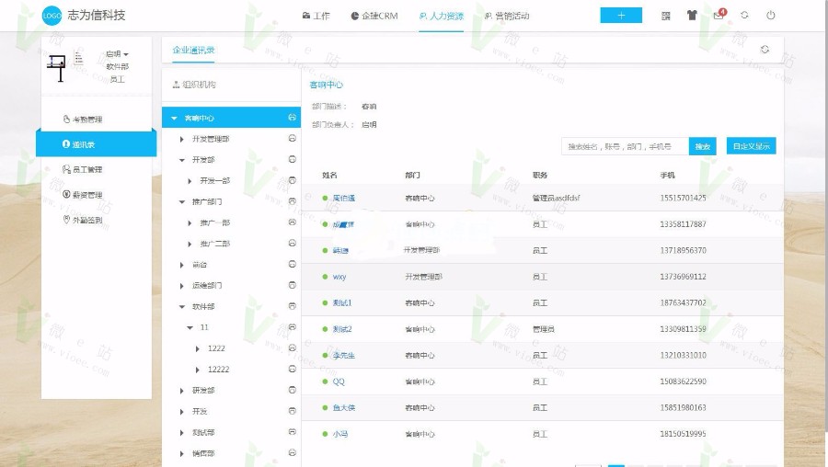Click the action icon on the 推广二部 tree row

tap(292, 243)
